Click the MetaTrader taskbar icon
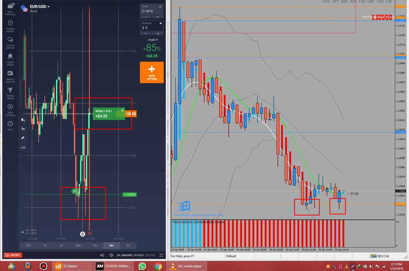The width and height of the screenshot is (409, 271). click(x=12, y=266)
